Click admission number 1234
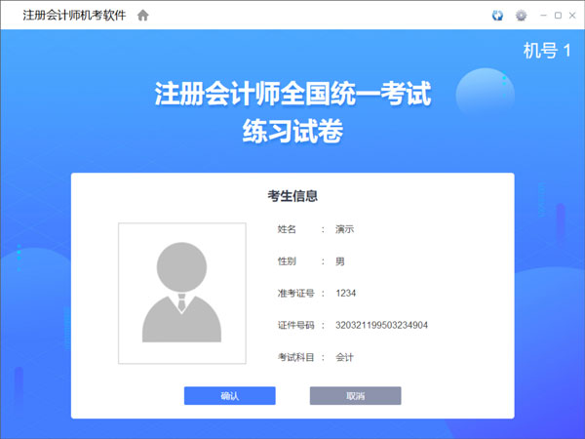The image size is (585, 439). (345, 293)
